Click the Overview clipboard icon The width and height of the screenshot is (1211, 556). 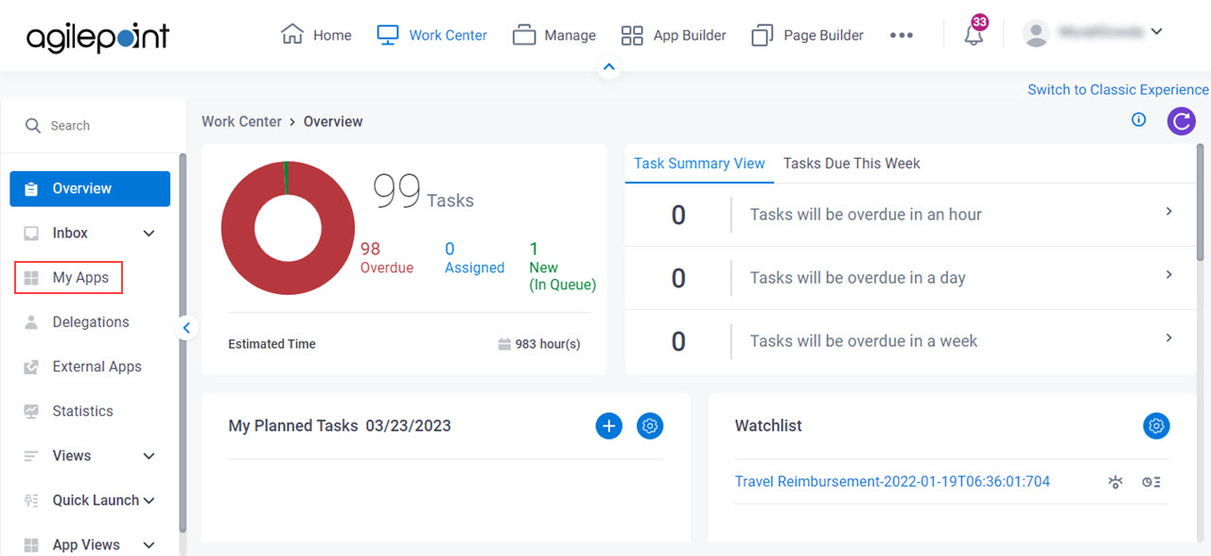pos(31,189)
